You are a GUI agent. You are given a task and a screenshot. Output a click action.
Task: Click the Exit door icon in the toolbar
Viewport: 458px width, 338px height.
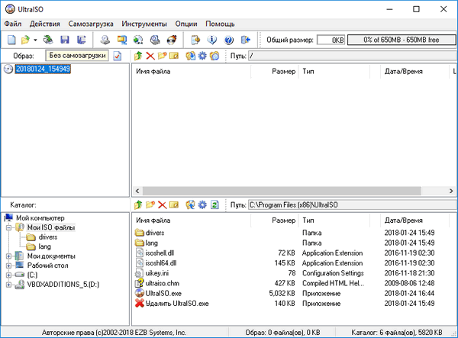(245, 40)
